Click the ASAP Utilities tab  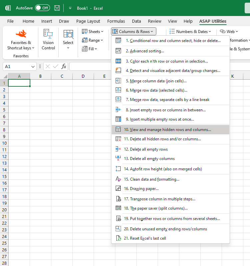(x=213, y=21)
